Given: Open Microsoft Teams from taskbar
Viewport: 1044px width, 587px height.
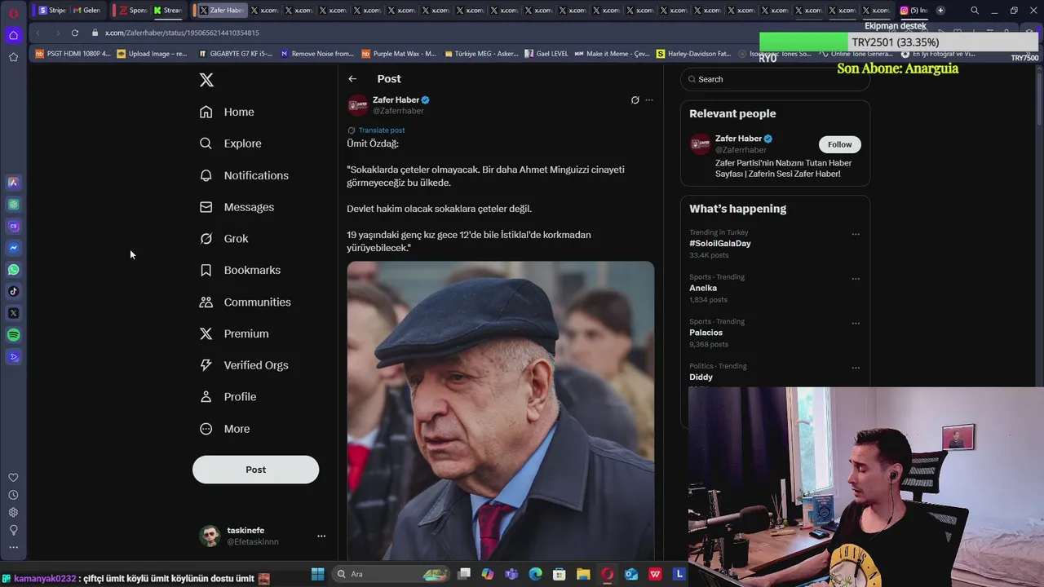Looking at the screenshot, I should pyautogui.click(x=511, y=574).
